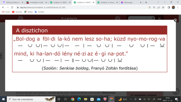Share this page via address bar icon

tap(159, 7)
